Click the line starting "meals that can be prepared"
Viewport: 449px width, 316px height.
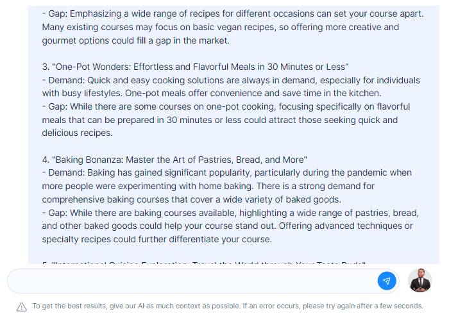(220, 120)
